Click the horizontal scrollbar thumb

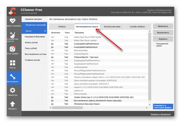(67, 108)
